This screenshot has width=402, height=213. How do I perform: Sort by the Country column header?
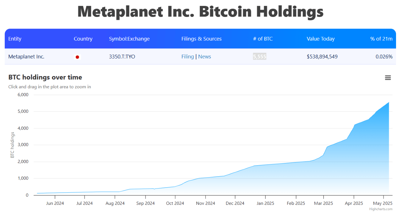(83, 39)
